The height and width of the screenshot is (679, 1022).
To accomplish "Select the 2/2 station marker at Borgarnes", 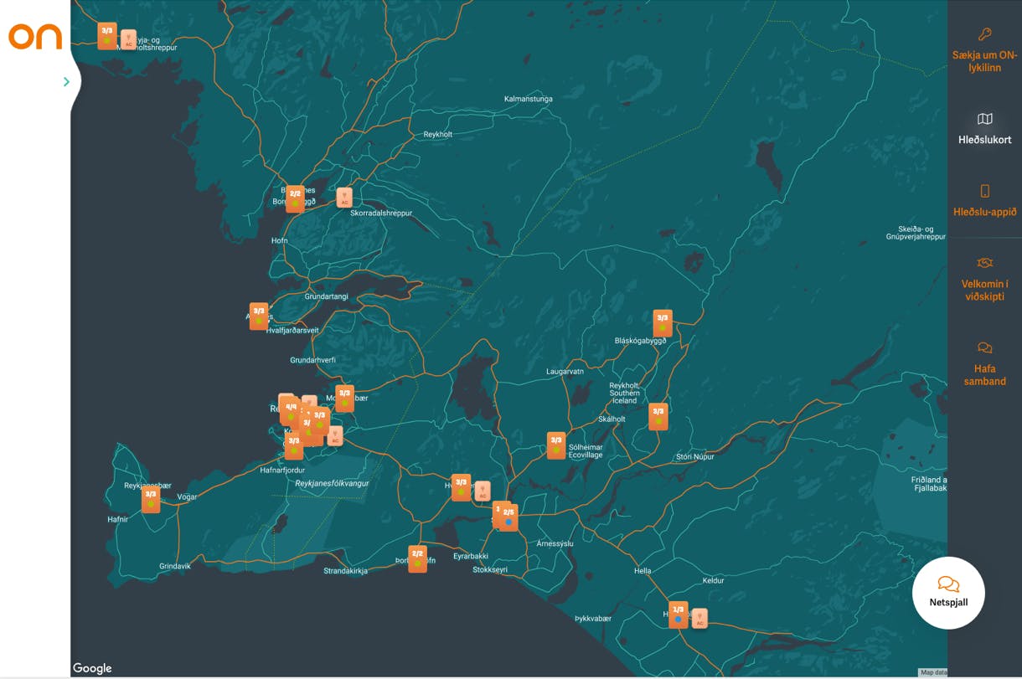I will tap(295, 198).
